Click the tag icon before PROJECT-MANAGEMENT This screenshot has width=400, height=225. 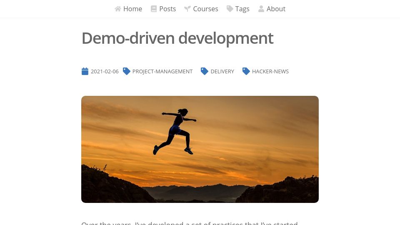coord(127,71)
